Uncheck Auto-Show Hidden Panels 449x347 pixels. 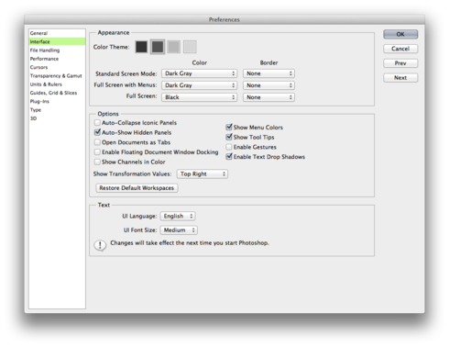pos(97,132)
